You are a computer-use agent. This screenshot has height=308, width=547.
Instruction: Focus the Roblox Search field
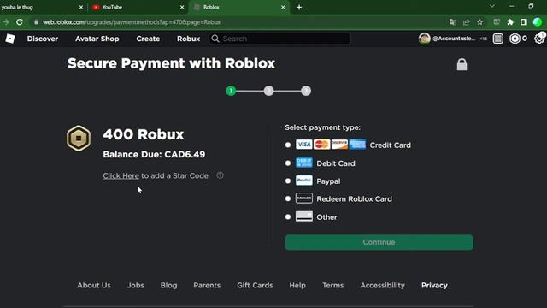(279, 38)
